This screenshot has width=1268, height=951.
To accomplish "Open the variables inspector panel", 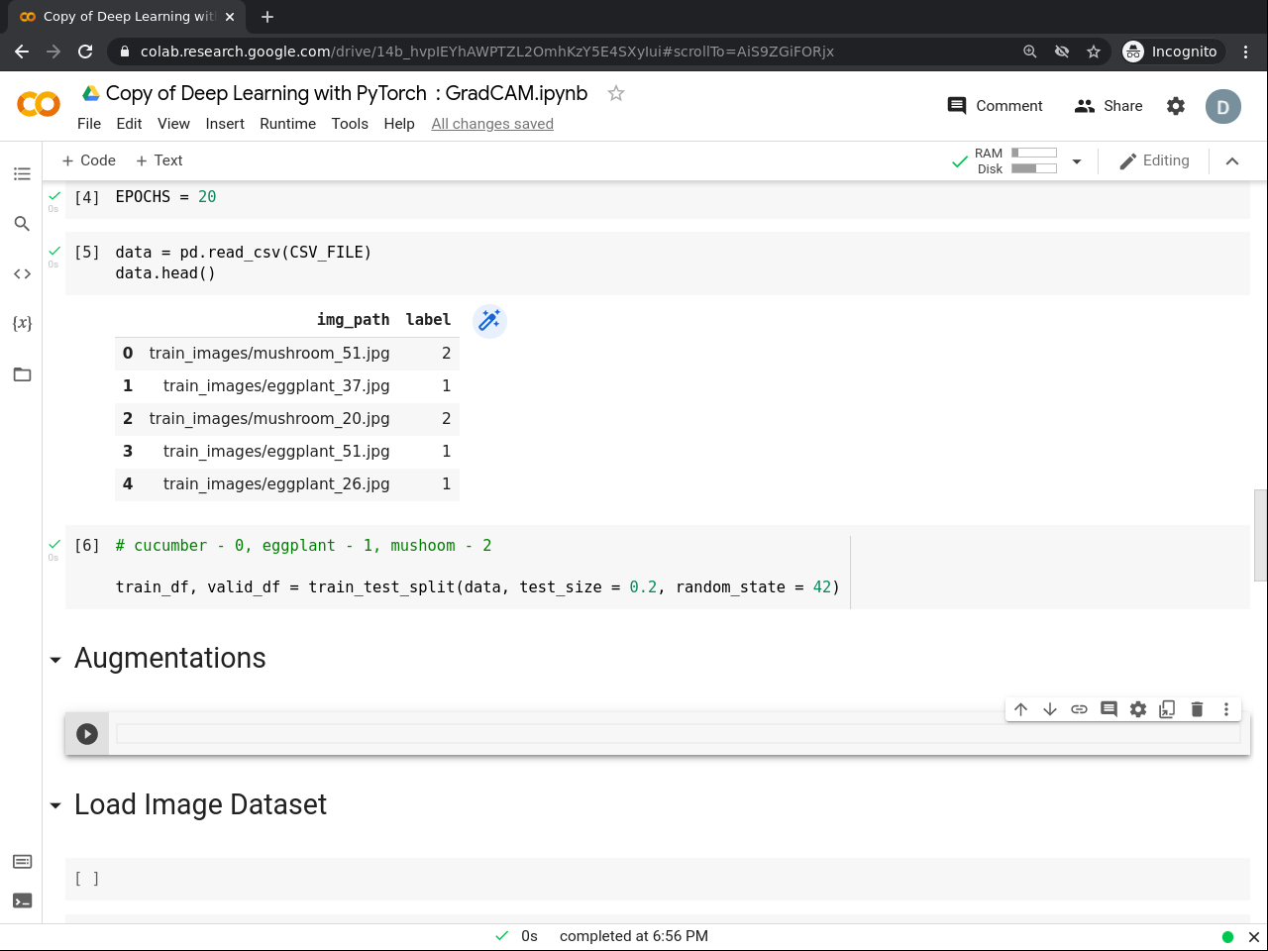I will 22,323.
